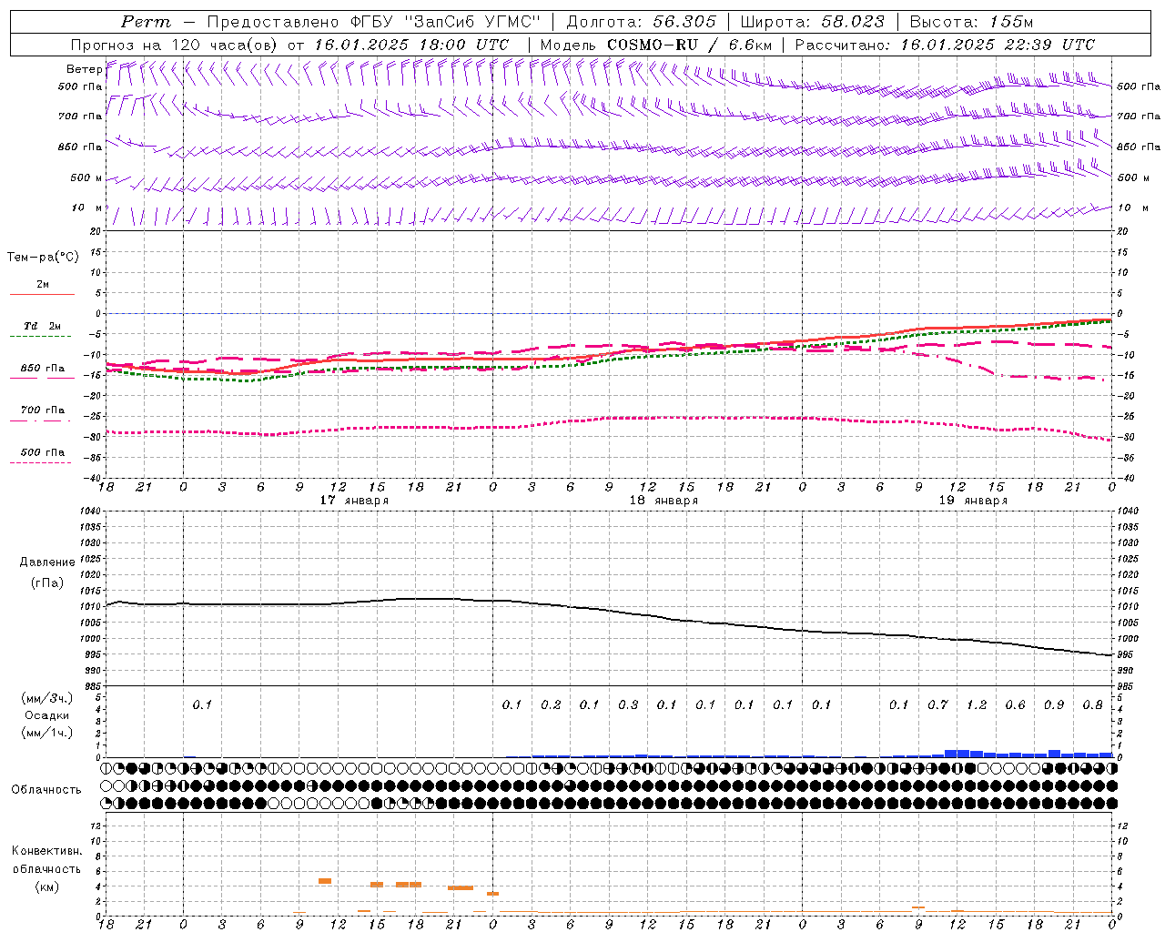This screenshot has width=1165, height=932.
Task: Click the "Высота: 155м" elevation field
Action: click(x=971, y=22)
